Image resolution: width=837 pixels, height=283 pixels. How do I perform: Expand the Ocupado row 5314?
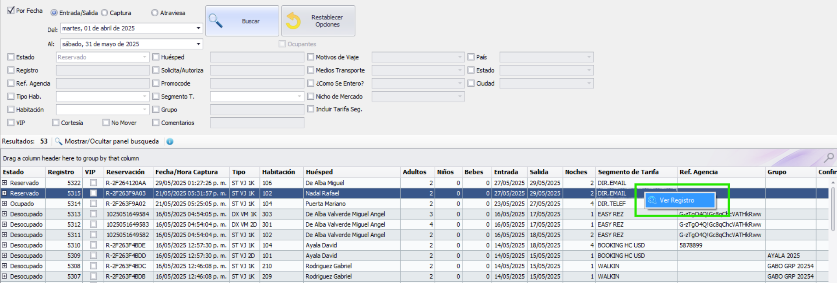[4, 204]
